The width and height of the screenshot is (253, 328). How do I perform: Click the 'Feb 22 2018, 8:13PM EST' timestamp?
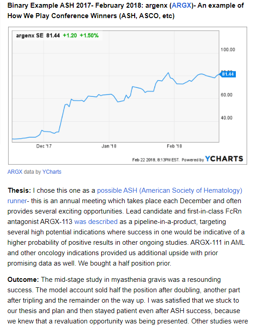point(156,160)
